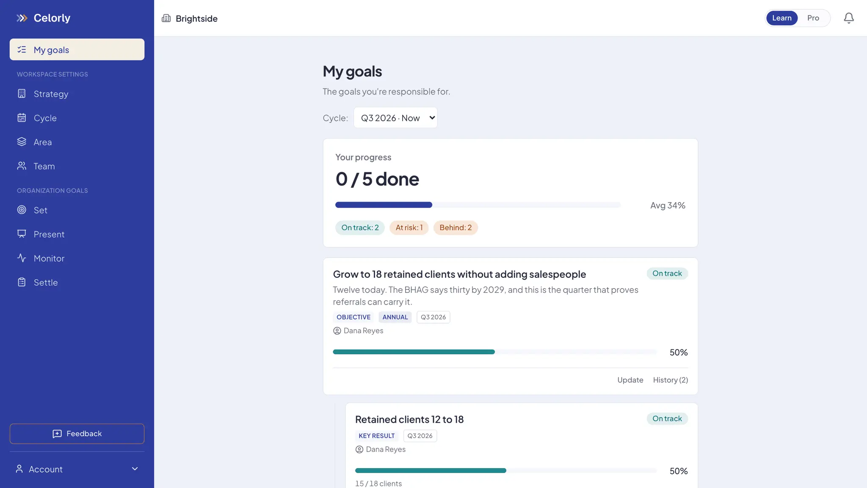Viewport: 867px width, 488px height.
Task: Click the Feedback button
Action: pos(77,434)
